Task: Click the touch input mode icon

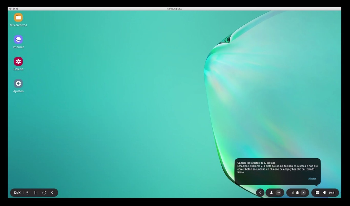Action: [x=271, y=193]
